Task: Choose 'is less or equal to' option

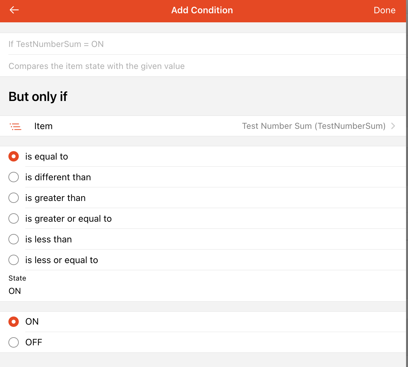Action: tap(14, 260)
